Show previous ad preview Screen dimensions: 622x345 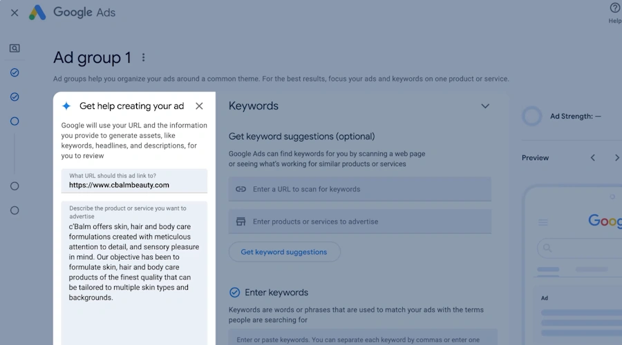coord(593,158)
